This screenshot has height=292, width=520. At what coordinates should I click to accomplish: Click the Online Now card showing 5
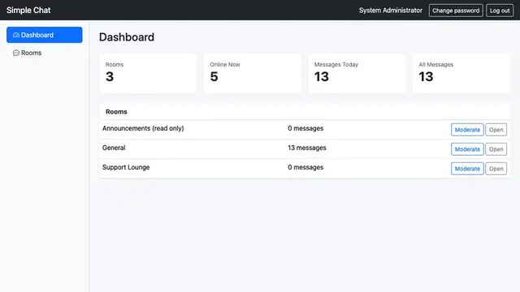pos(253,74)
